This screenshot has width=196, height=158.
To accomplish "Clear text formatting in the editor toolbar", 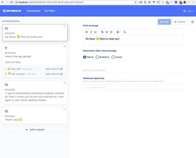I will 125,32.
